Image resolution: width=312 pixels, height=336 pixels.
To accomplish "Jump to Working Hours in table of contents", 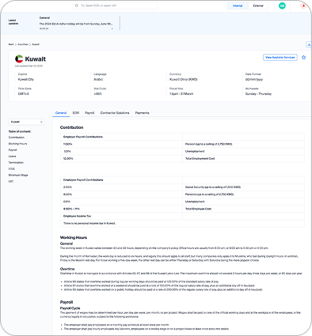I will coord(17,144).
